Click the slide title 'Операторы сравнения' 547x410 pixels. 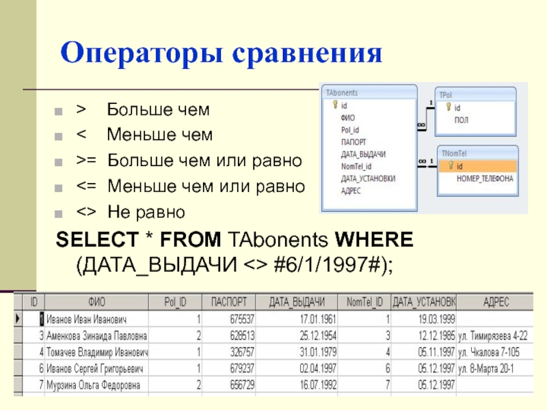221,53
